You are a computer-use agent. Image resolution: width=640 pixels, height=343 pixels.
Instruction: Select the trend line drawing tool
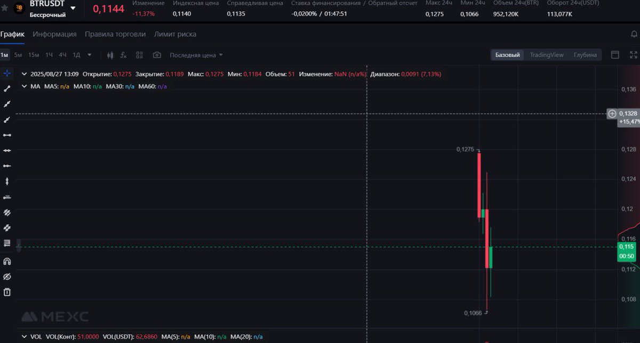(7, 88)
